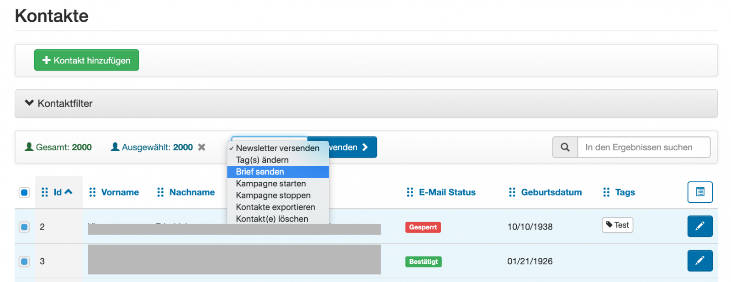Click the search magnifier icon
The height and width of the screenshot is (282, 731).
565,147
